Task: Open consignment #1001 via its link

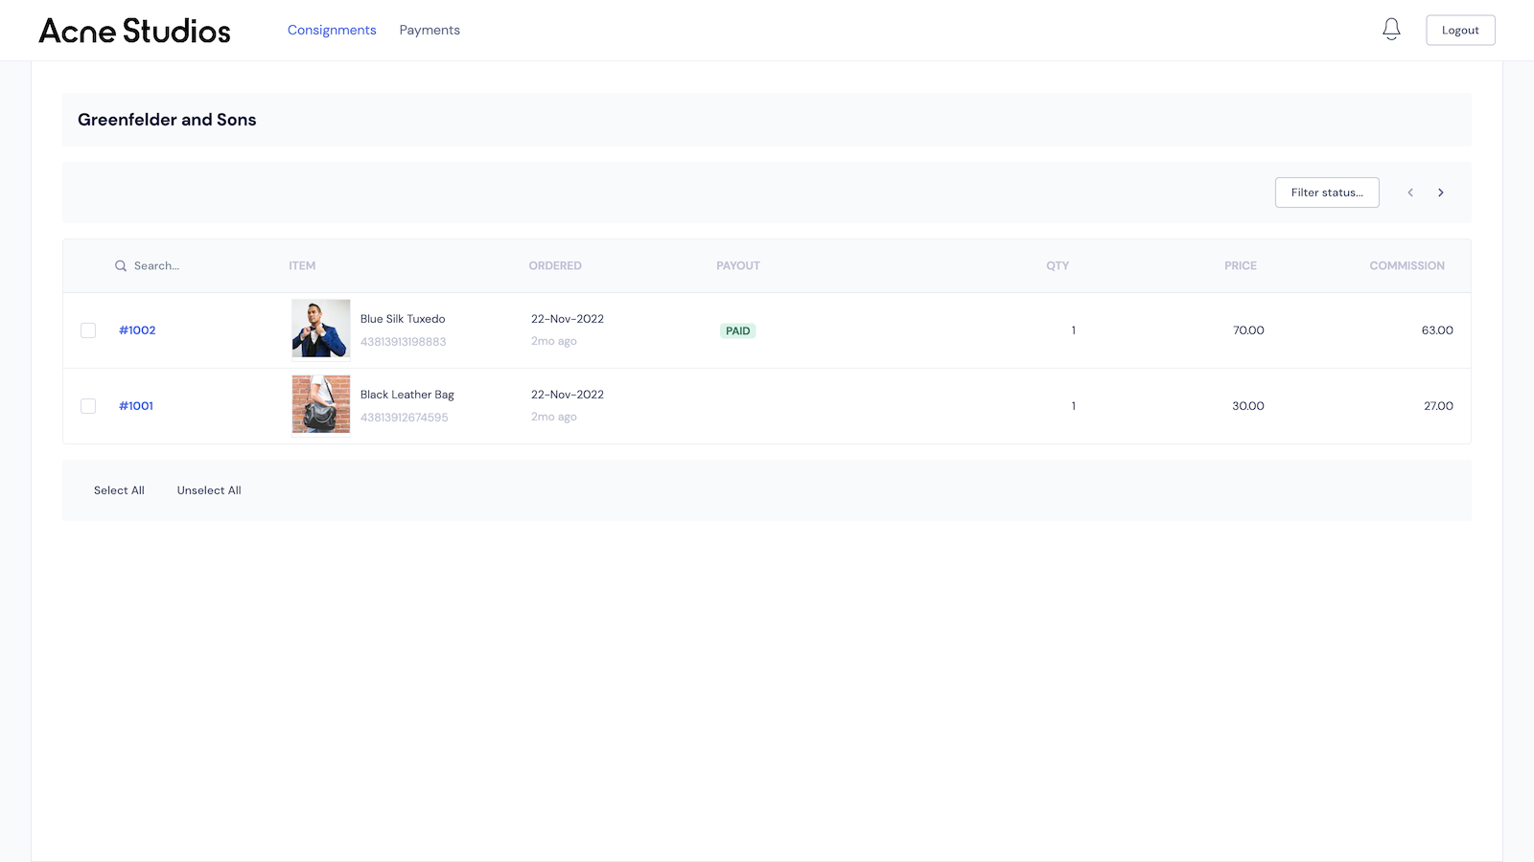Action: click(136, 406)
